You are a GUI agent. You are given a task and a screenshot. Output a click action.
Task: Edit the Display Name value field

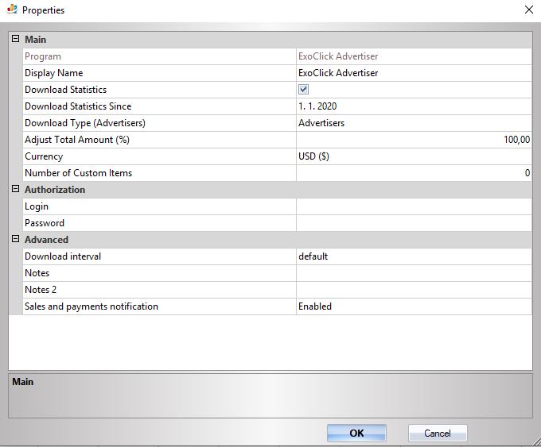click(x=414, y=73)
